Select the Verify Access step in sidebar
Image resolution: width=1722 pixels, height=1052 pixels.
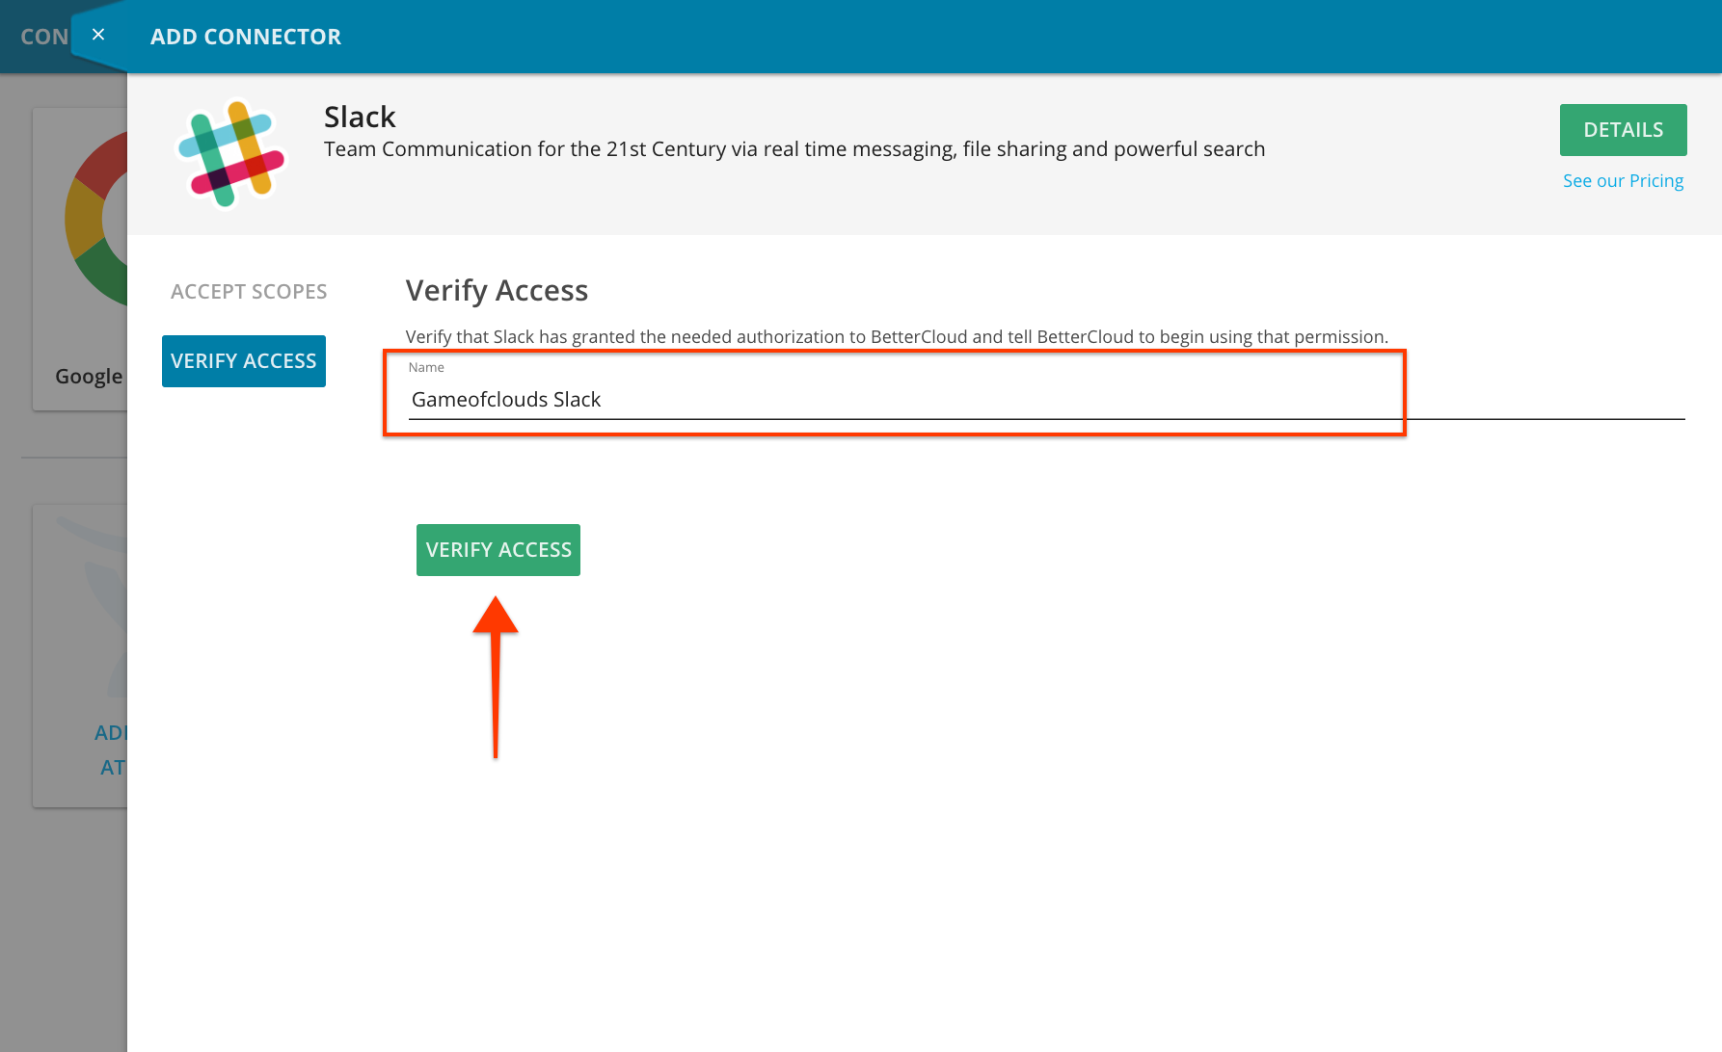(x=244, y=361)
